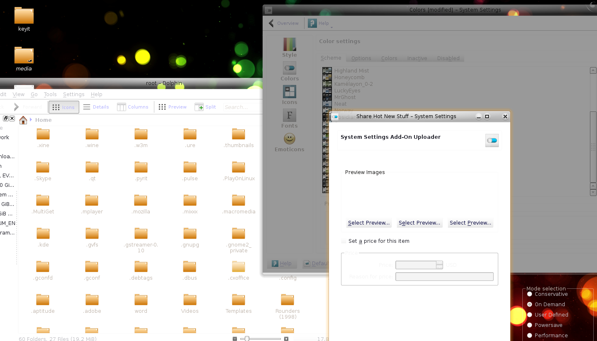This screenshot has width=597, height=341.
Task: Close the Dolphin places side panel
Action: point(12,119)
